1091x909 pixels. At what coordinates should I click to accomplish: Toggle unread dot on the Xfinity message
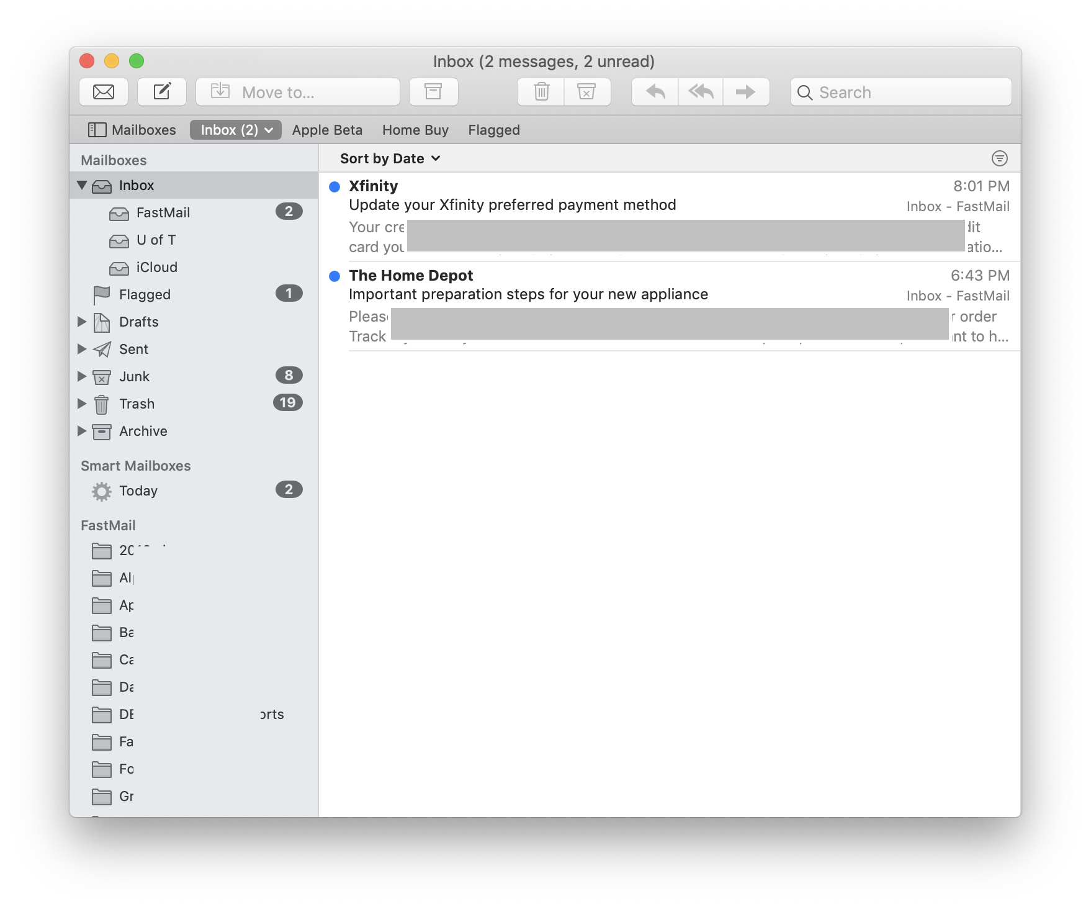coord(334,186)
